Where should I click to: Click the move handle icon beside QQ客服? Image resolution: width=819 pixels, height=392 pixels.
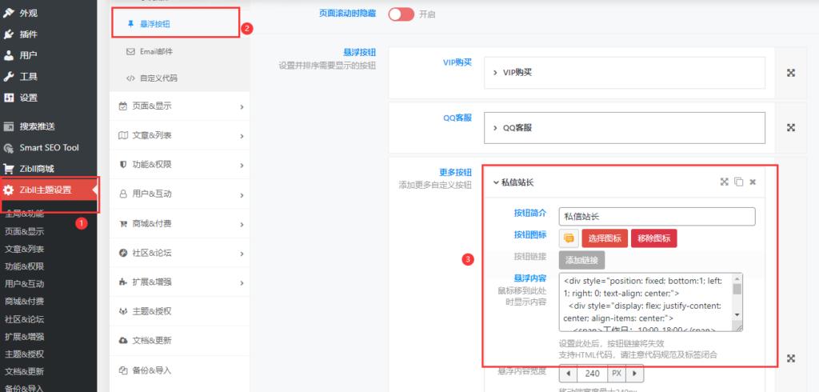click(x=790, y=127)
